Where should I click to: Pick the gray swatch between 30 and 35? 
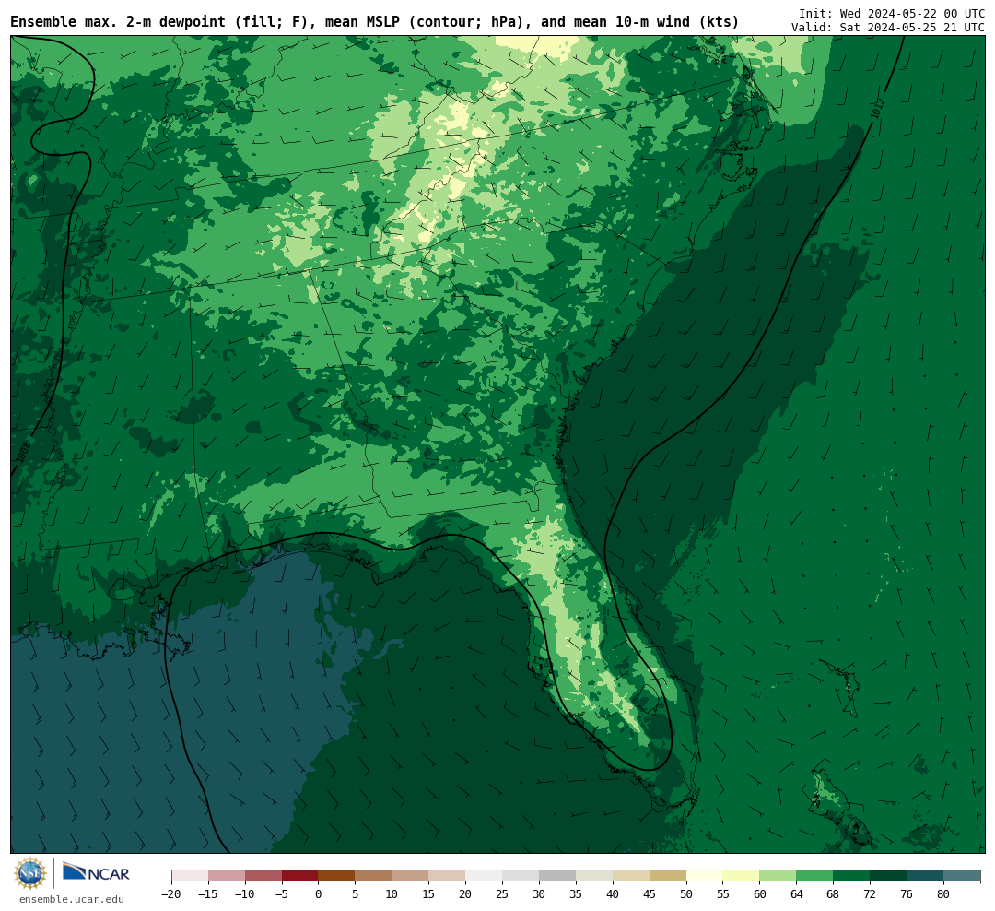(557, 876)
